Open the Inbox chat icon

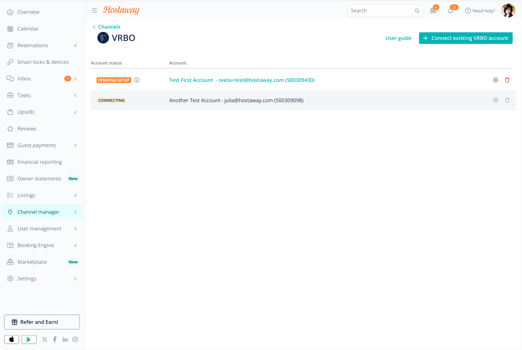click(11, 78)
